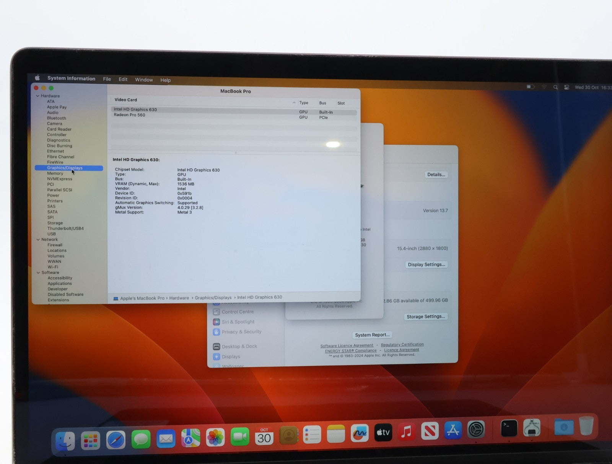Collapse the Network tree section

[x=38, y=240]
